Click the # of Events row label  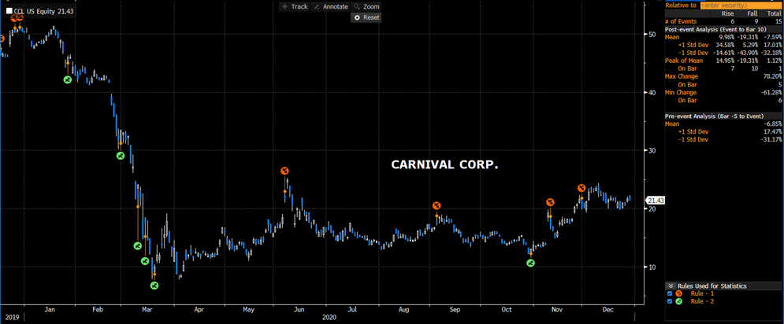682,21
